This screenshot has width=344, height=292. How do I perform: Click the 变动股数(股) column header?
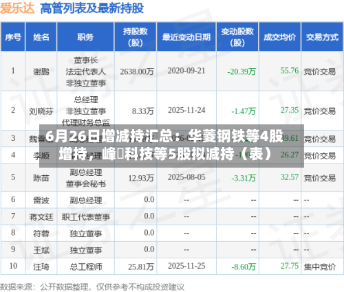coord(237,37)
